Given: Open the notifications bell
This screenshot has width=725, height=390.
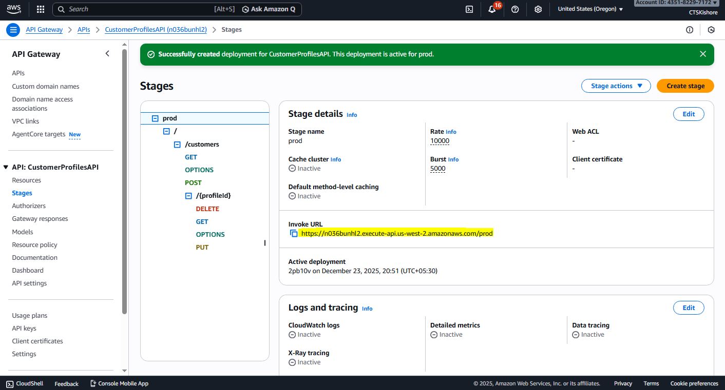Looking at the screenshot, I should tap(492, 9).
